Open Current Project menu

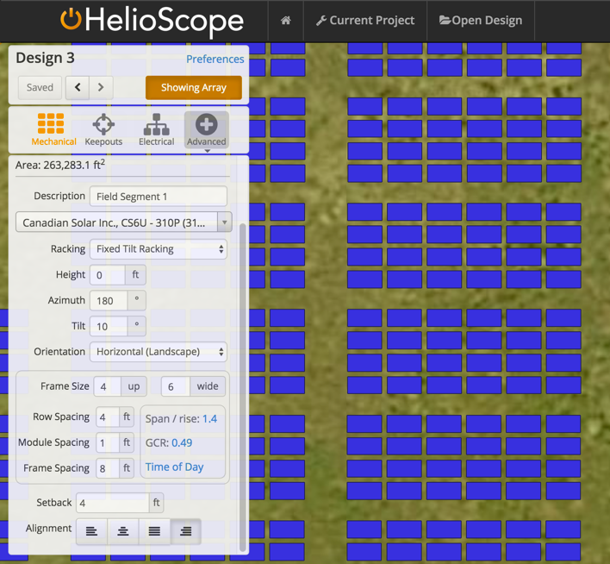[365, 20]
